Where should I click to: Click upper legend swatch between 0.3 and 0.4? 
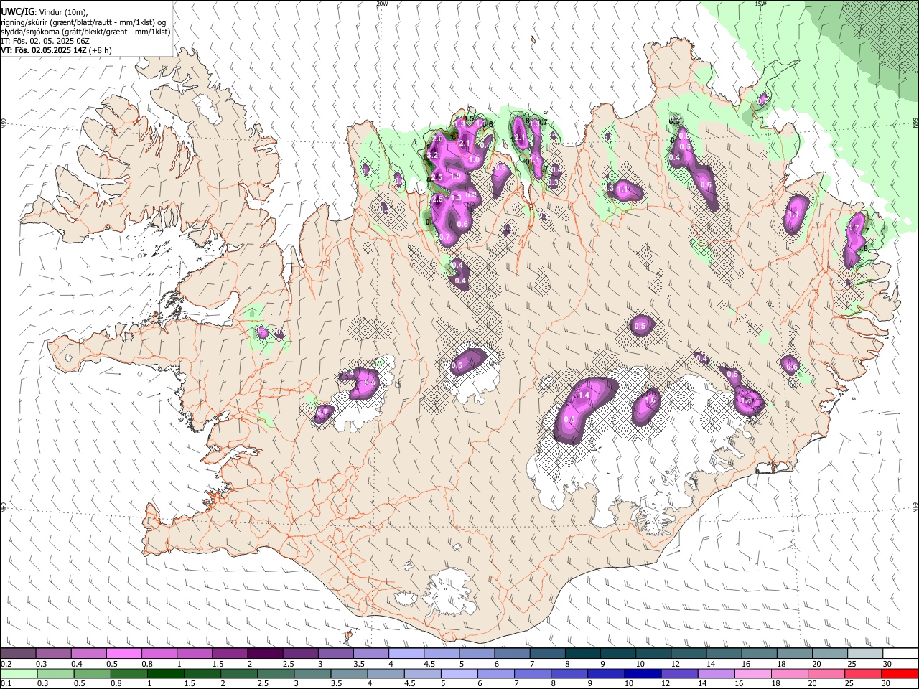coord(53,654)
